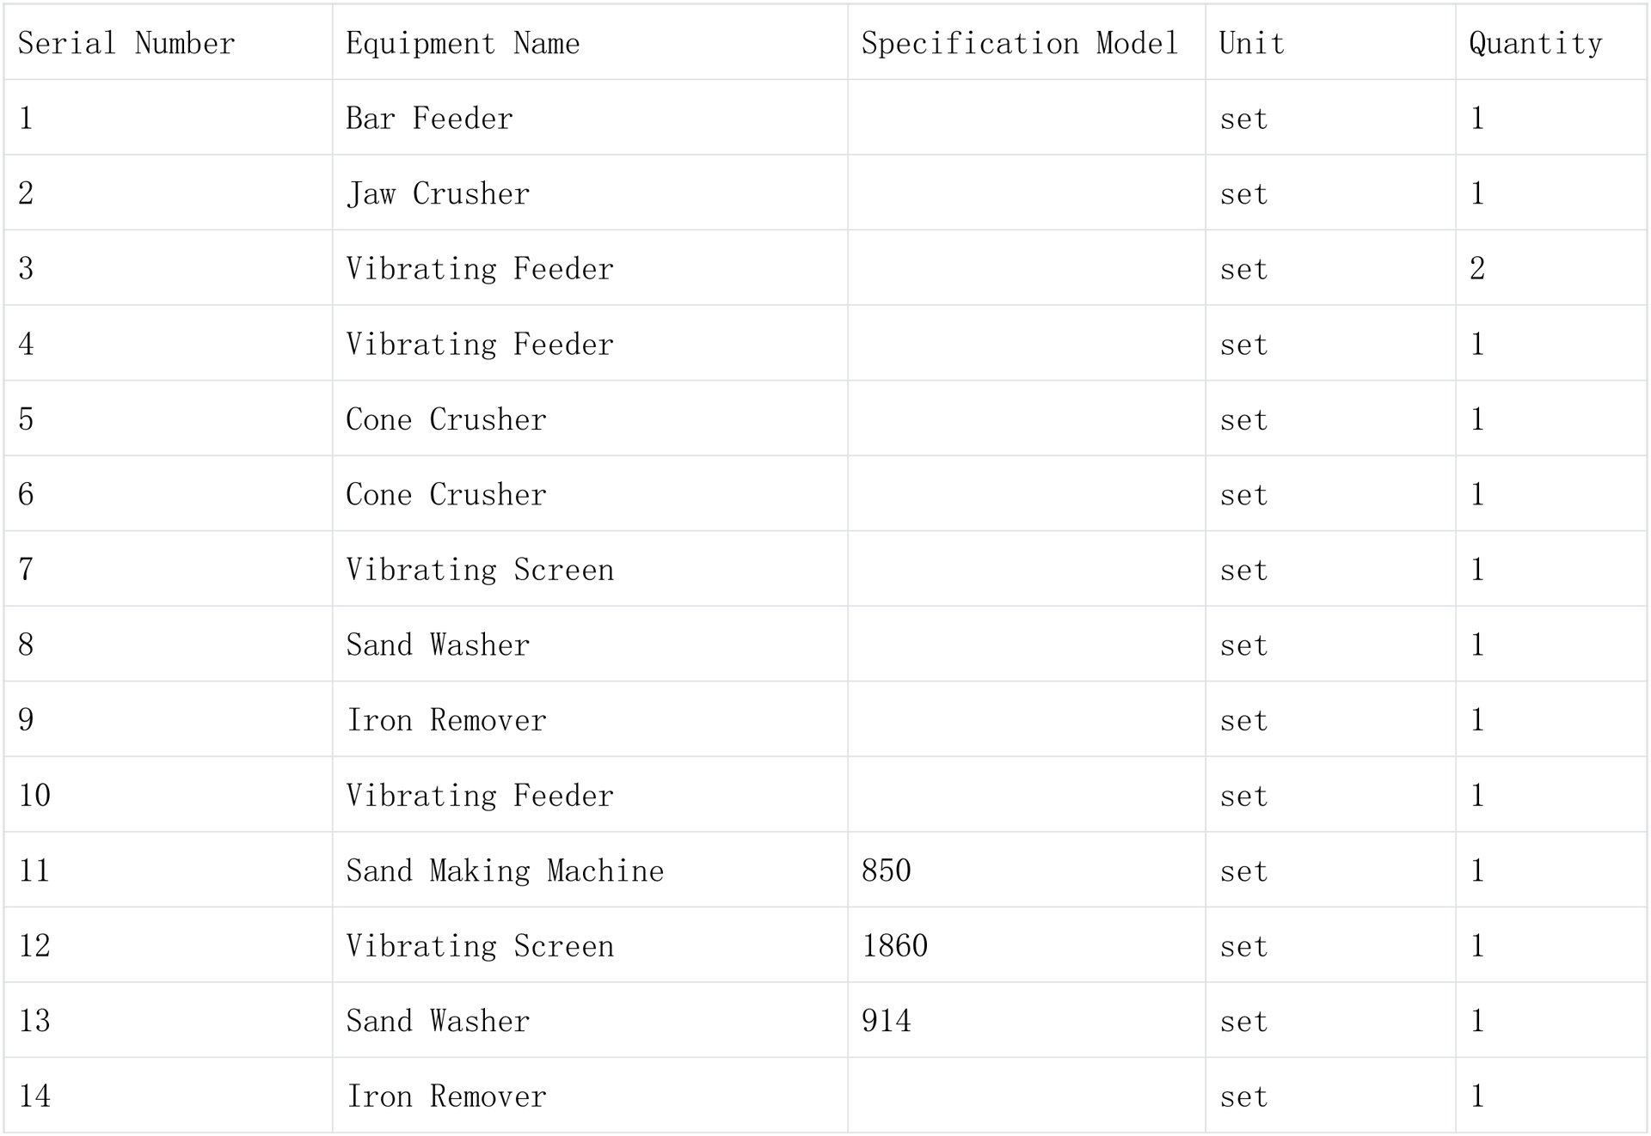1651x1136 pixels.
Task: Click the Quantity column header
Action: (x=1551, y=43)
